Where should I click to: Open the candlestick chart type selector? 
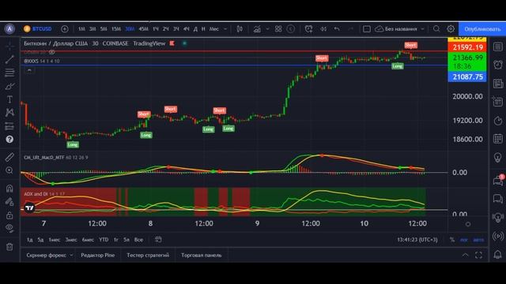pos(240,29)
